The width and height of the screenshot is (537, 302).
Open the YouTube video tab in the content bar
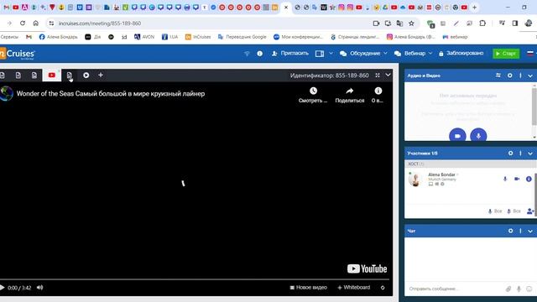[x=52, y=75]
